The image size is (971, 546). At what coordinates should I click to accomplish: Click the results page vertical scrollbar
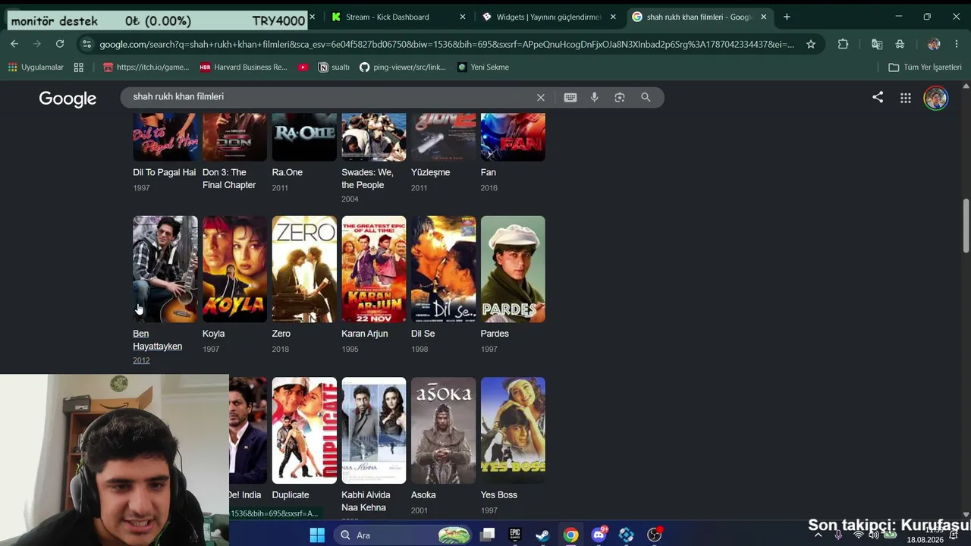(966, 227)
